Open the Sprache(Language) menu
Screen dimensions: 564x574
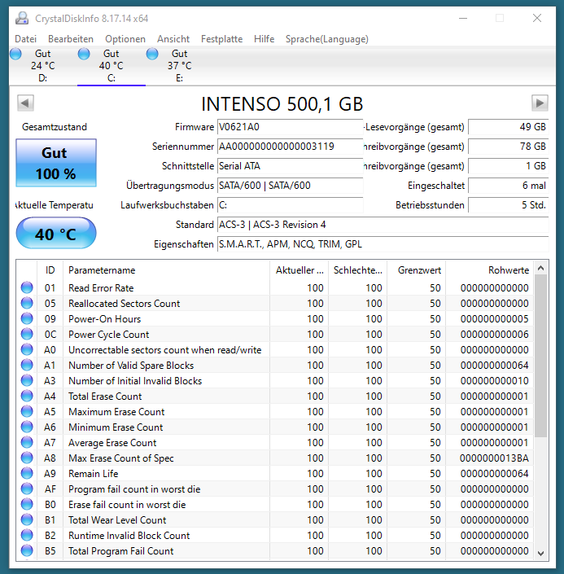327,39
